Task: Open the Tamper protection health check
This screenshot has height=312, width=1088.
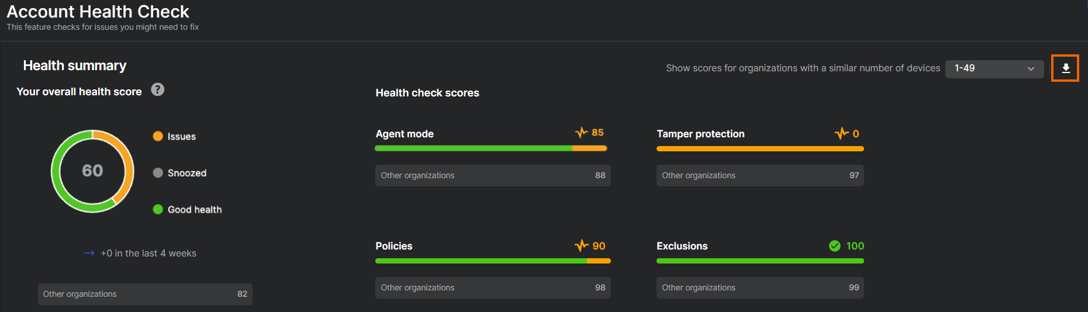Action: tap(700, 134)
